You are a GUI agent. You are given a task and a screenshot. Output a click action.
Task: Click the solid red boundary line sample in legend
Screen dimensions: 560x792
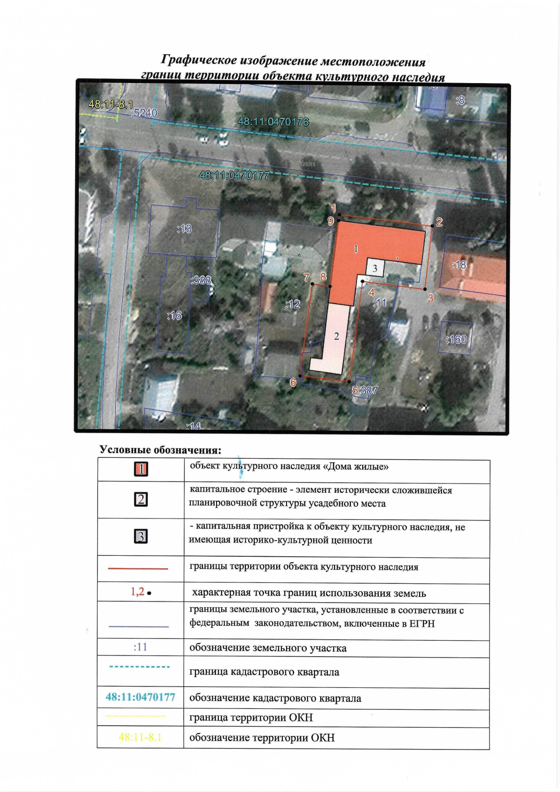click(x=138, y=568)
